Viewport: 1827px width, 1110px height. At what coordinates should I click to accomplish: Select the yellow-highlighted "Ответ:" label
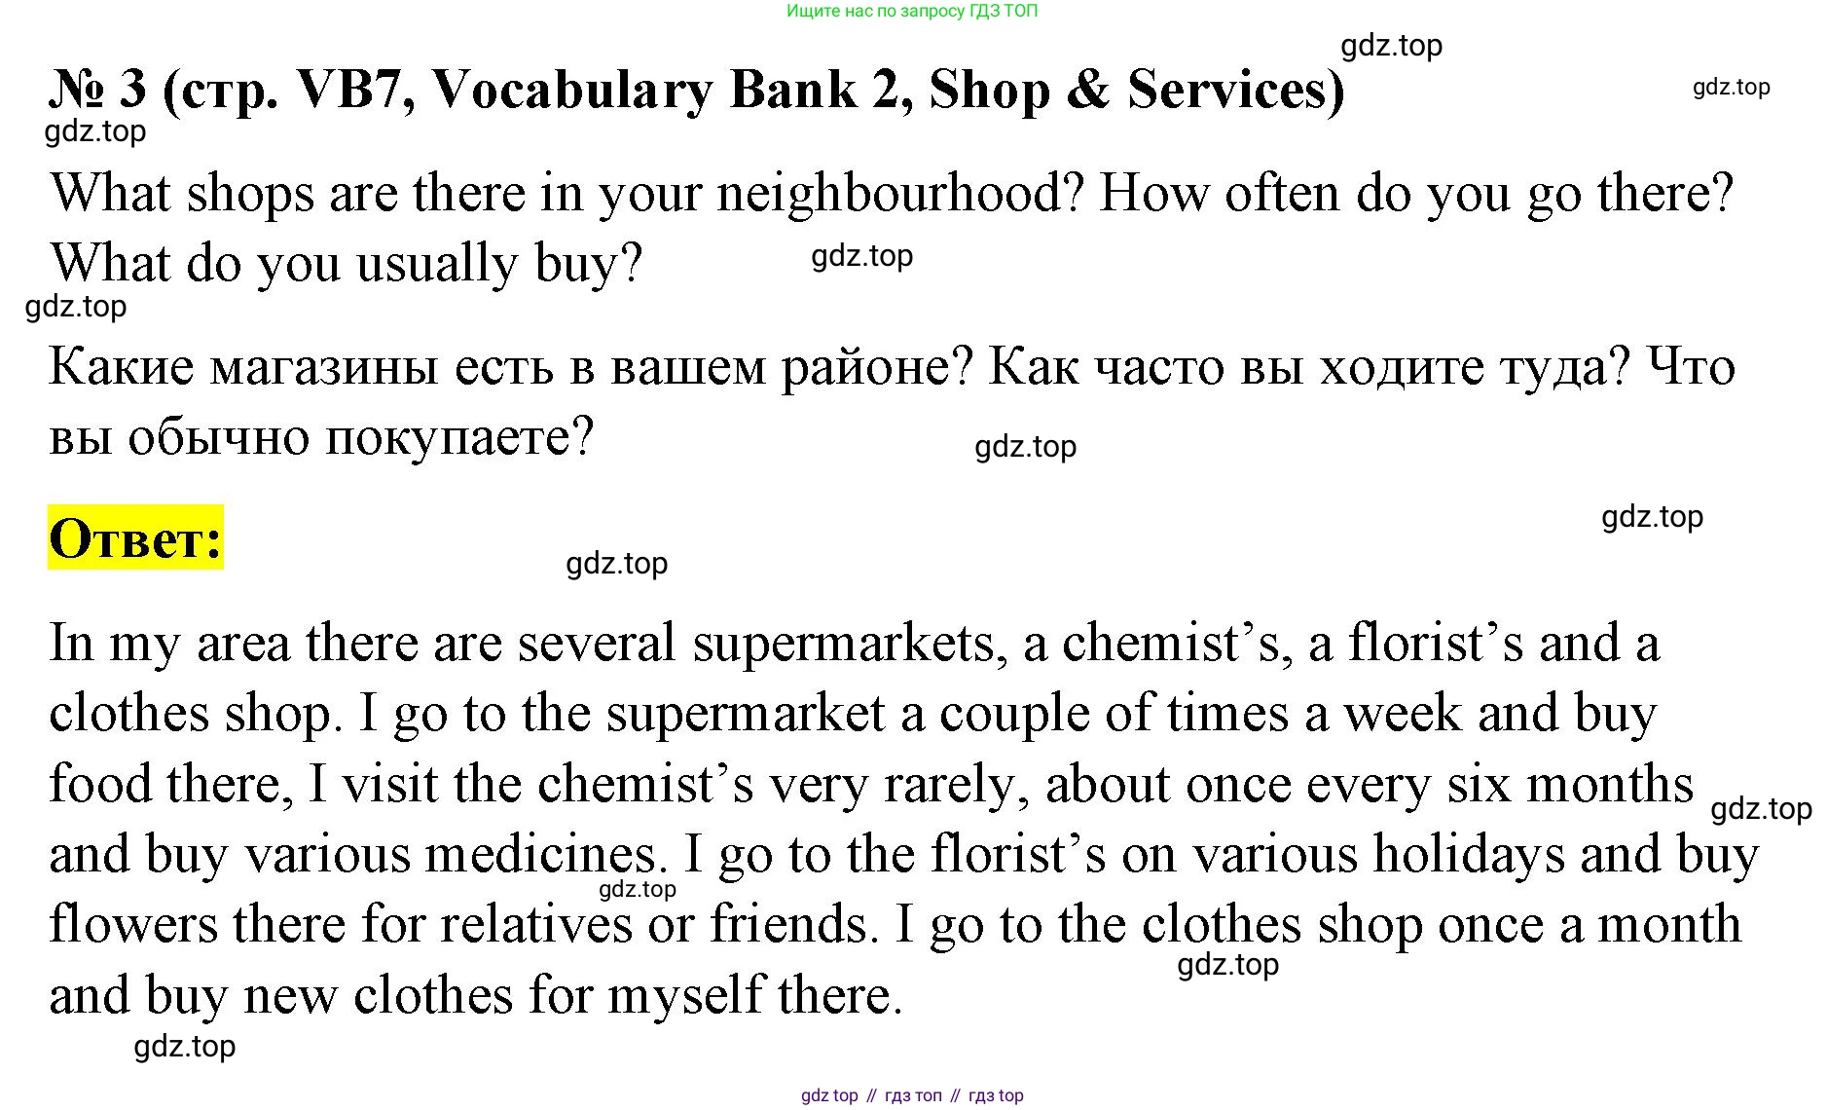[135, 537]
